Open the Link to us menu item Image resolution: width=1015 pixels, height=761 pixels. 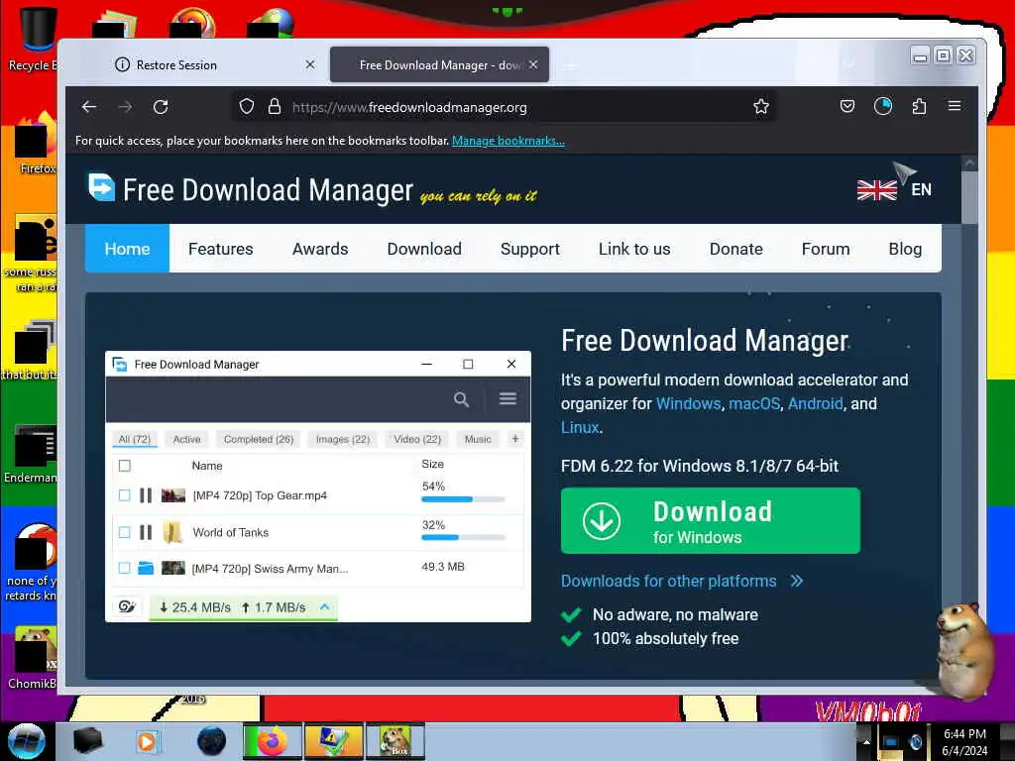click(634, 249)
